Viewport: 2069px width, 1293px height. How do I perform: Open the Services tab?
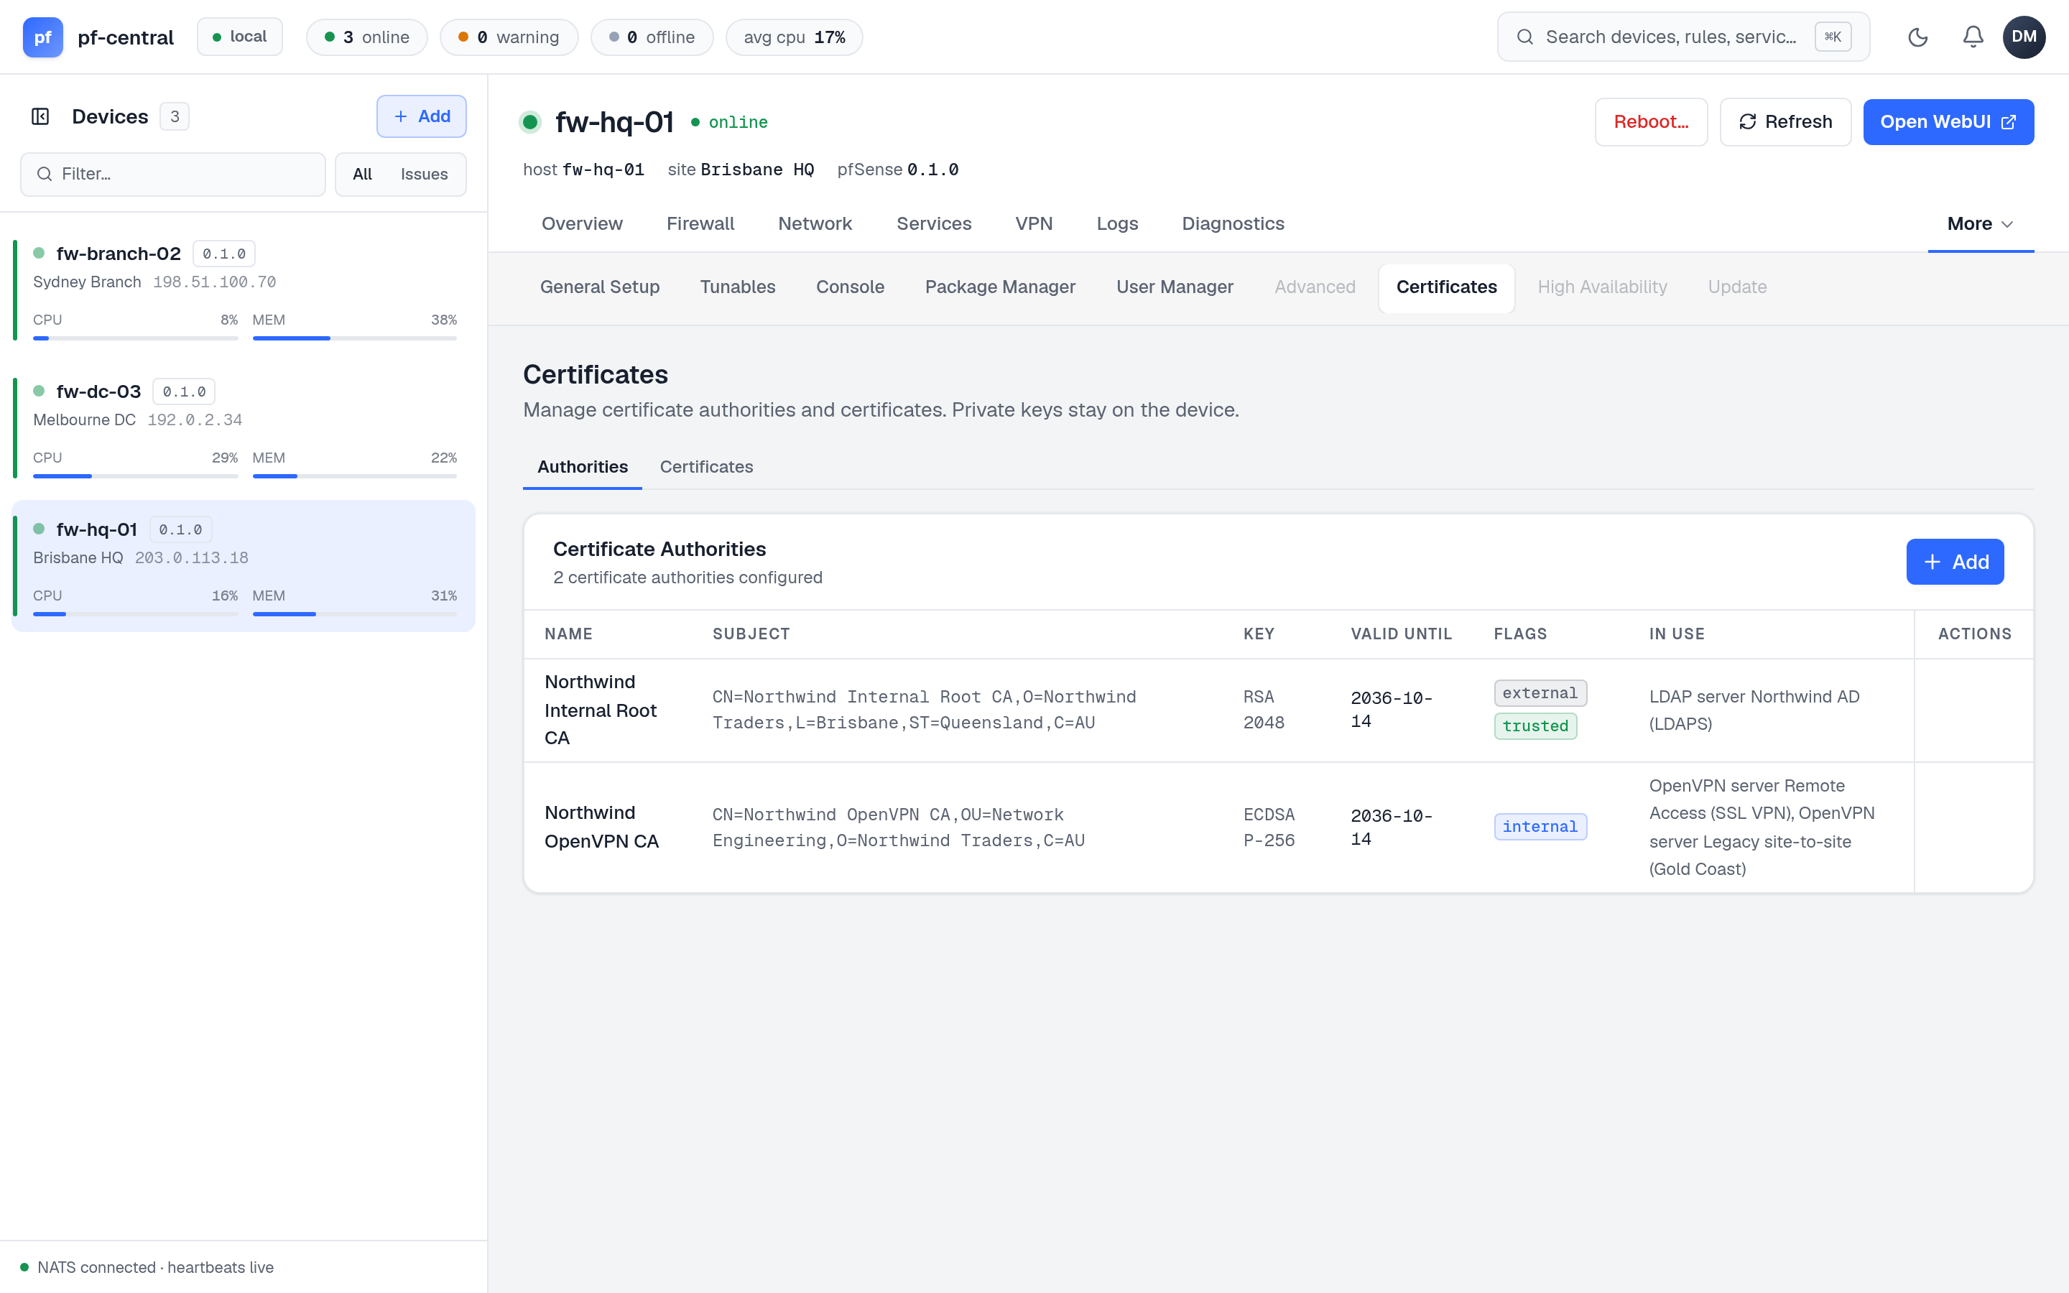(x=934, y=223)
